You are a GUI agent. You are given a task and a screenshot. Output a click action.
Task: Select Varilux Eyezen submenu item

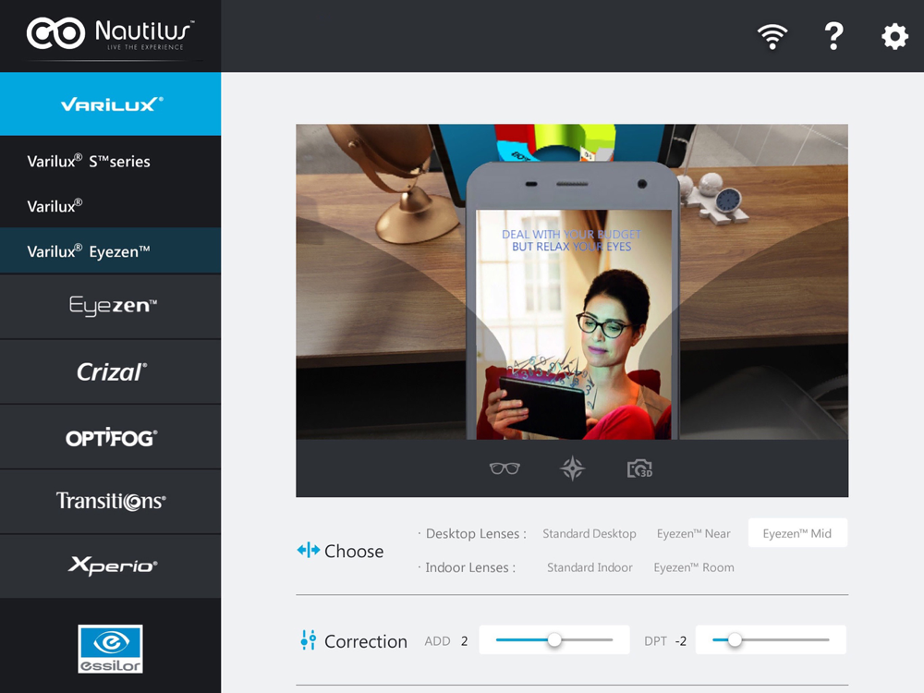[x=110, y=251]
